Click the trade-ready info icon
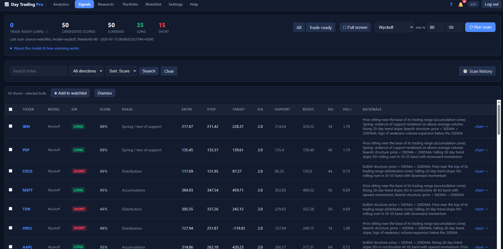Viewport: 503px width, 249px height. tap(47, 31)
